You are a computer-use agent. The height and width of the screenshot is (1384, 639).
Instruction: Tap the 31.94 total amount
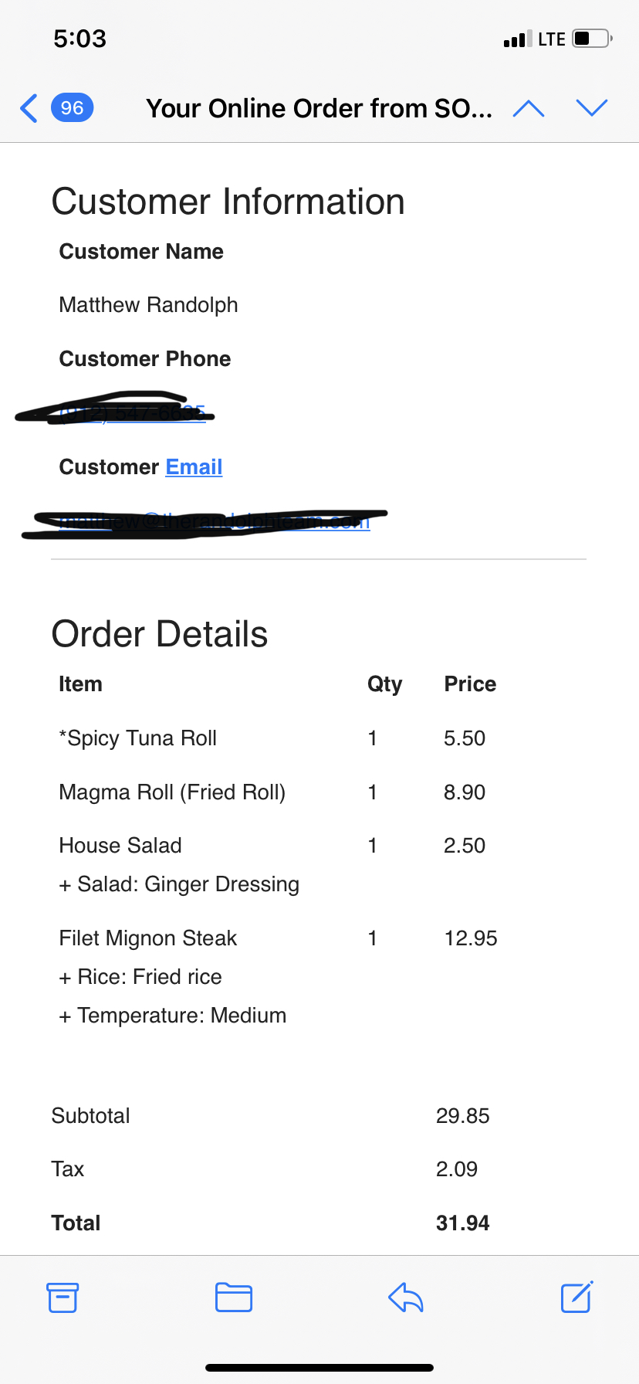pos(462,1223)
